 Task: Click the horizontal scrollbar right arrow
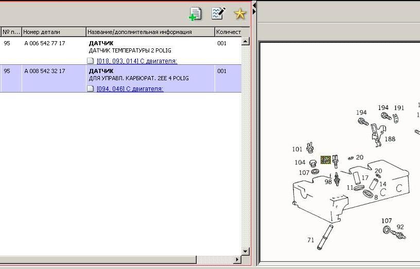tap(237, 260)
